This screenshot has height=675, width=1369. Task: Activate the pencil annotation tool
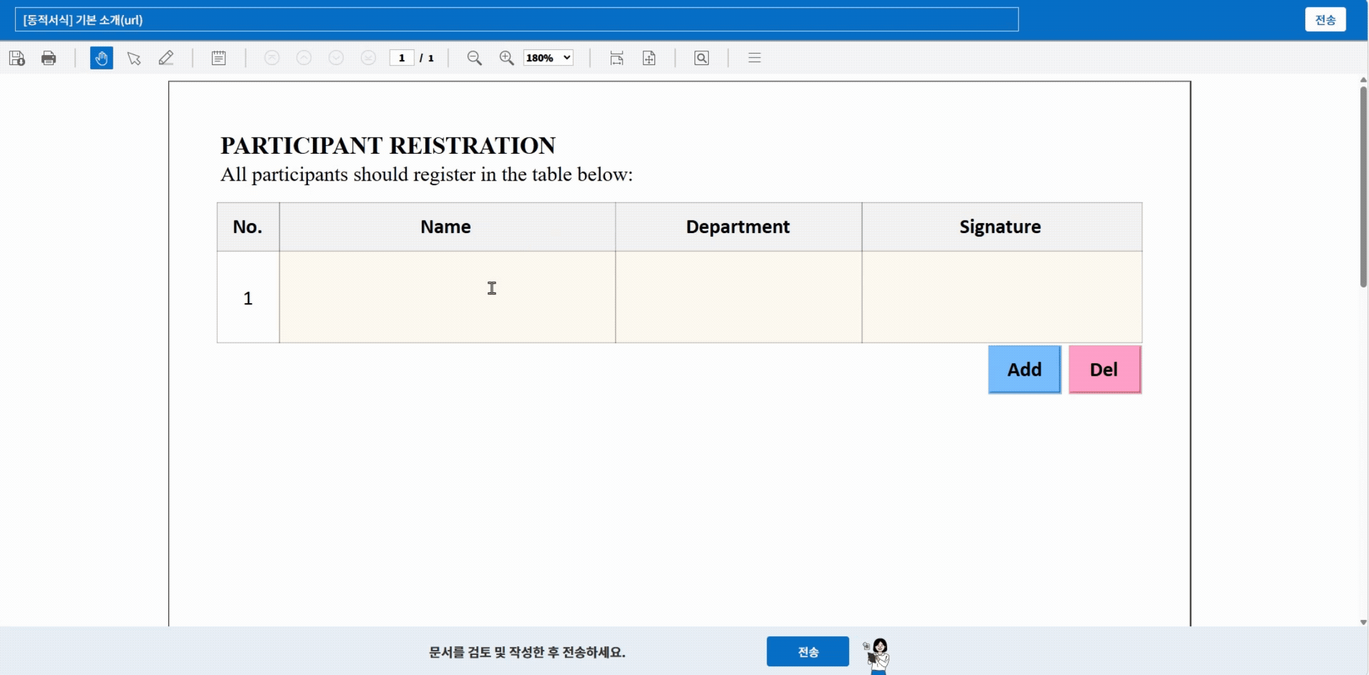166,58
